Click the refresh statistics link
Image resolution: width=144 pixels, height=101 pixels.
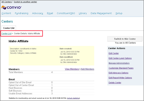pyautogui.click(x=73, y=98)
